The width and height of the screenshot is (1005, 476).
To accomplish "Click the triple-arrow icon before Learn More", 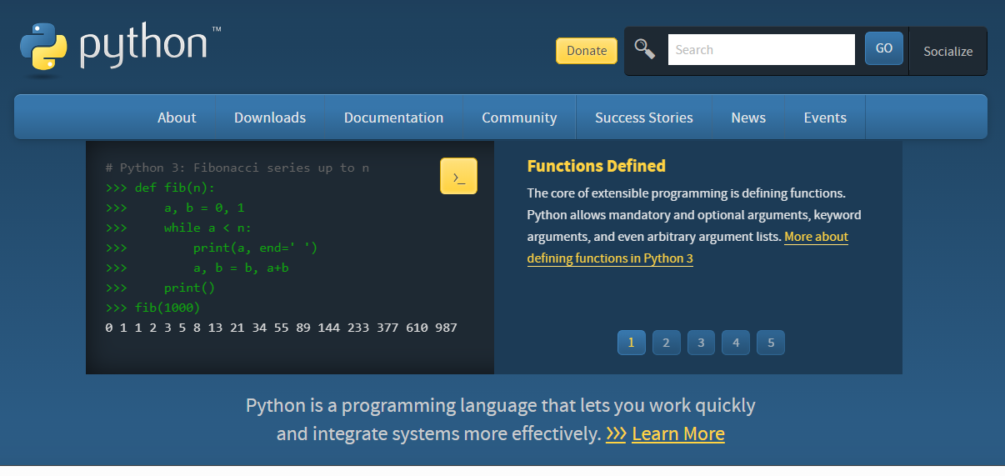I will [x=616, y=433].
